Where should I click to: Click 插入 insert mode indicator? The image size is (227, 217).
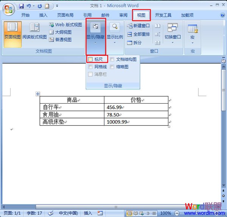pos(88,213)
